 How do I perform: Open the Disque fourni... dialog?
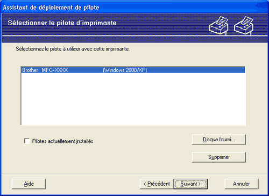[219, 140]
